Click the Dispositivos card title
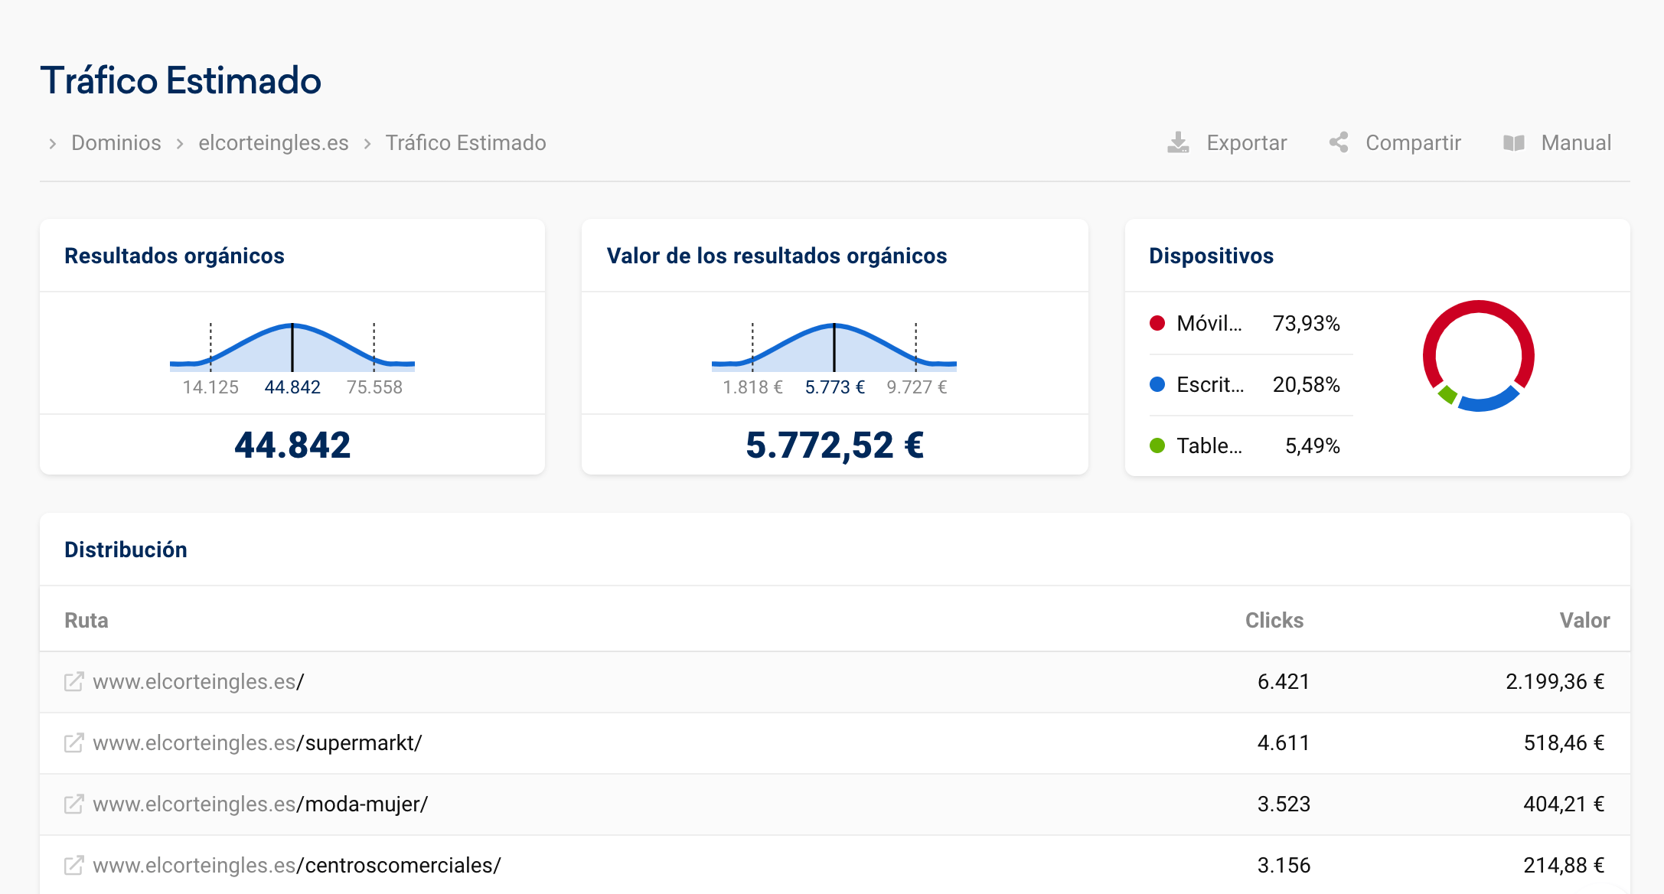 [x=1211, y=256]
